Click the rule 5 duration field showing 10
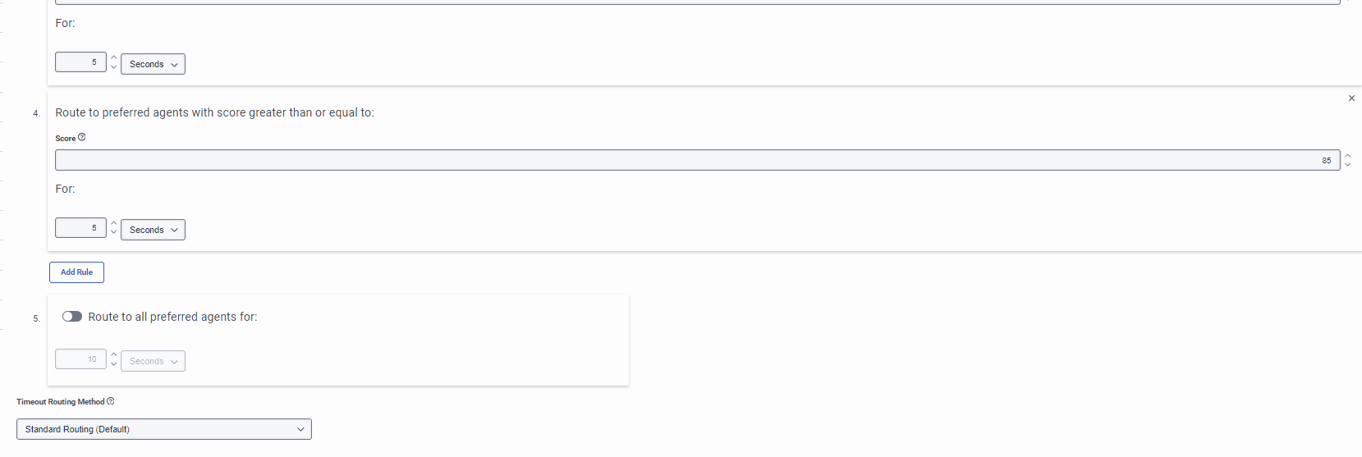1362x457 pixels. click(x=80, y=359)
